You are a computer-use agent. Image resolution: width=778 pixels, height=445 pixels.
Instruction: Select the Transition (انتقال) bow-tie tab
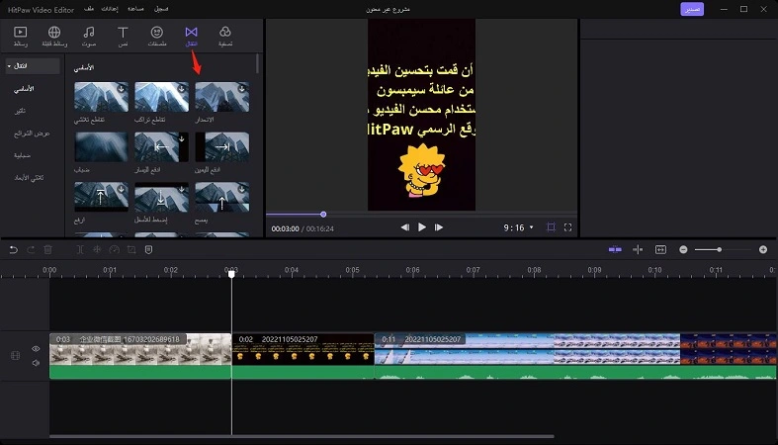click(x=191, y=37)
